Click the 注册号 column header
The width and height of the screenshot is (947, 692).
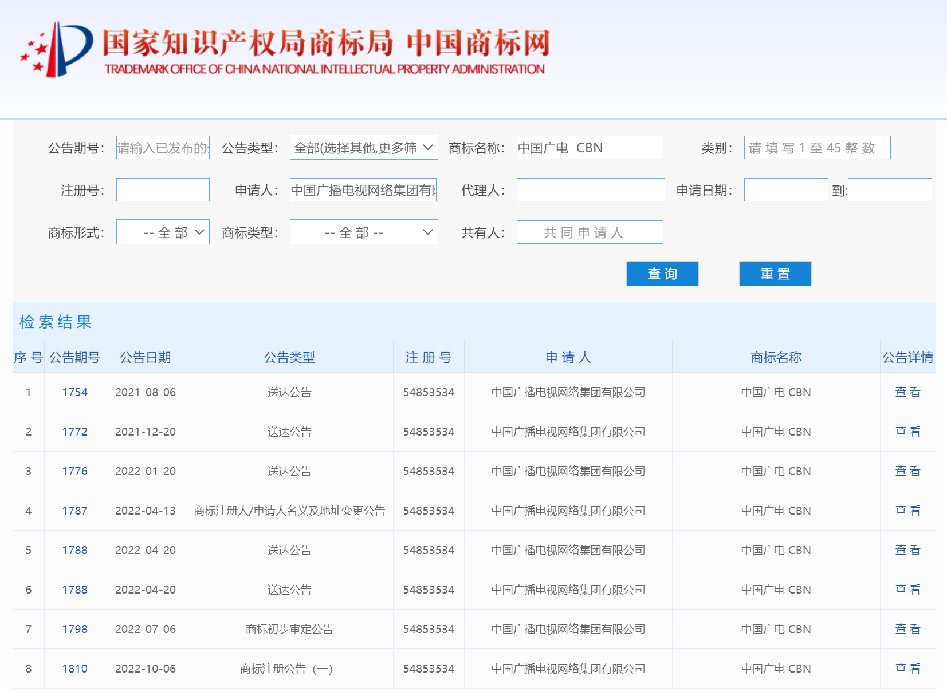[x=429, y=358]
